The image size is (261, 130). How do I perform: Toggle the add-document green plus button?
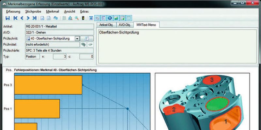click(123, 18)
